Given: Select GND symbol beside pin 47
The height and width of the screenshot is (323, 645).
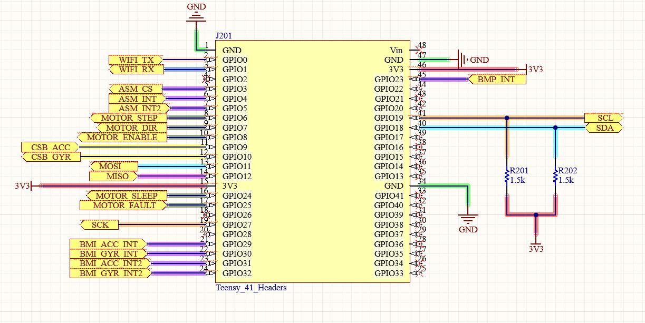Looking at the screenshot, I should [x=472, y=60].
